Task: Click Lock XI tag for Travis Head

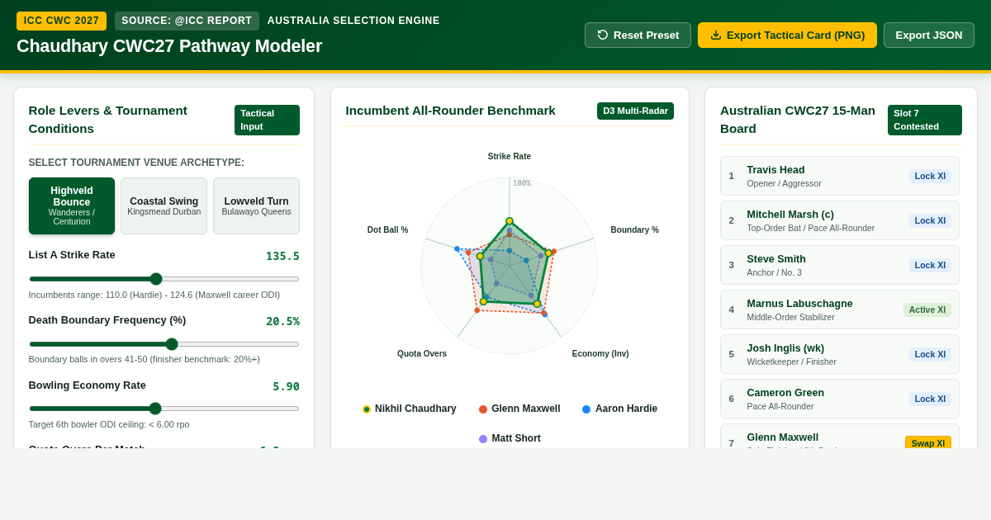Action: point(930,176)
